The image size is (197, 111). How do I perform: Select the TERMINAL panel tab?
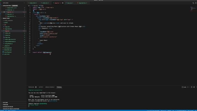click(59, 87)
